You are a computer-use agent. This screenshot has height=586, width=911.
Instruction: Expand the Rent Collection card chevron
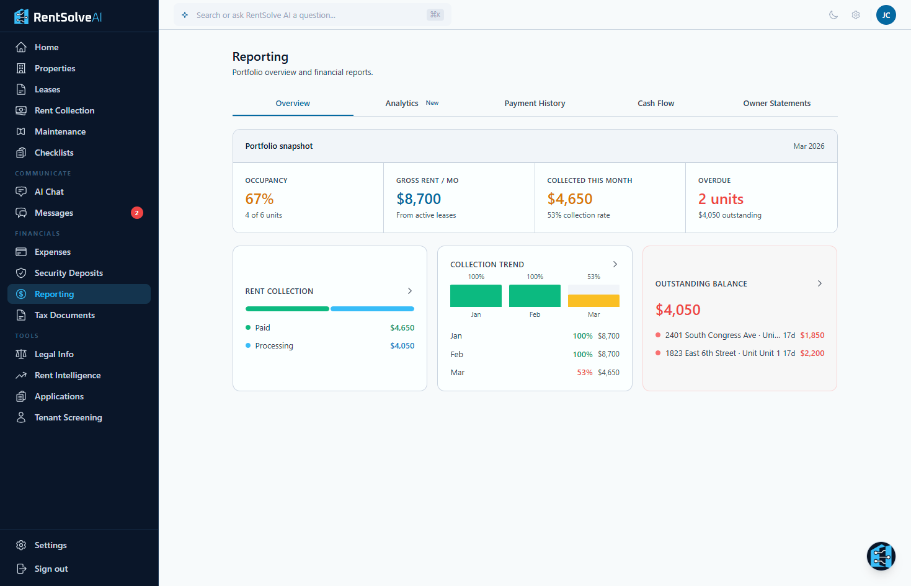(409, 291)
